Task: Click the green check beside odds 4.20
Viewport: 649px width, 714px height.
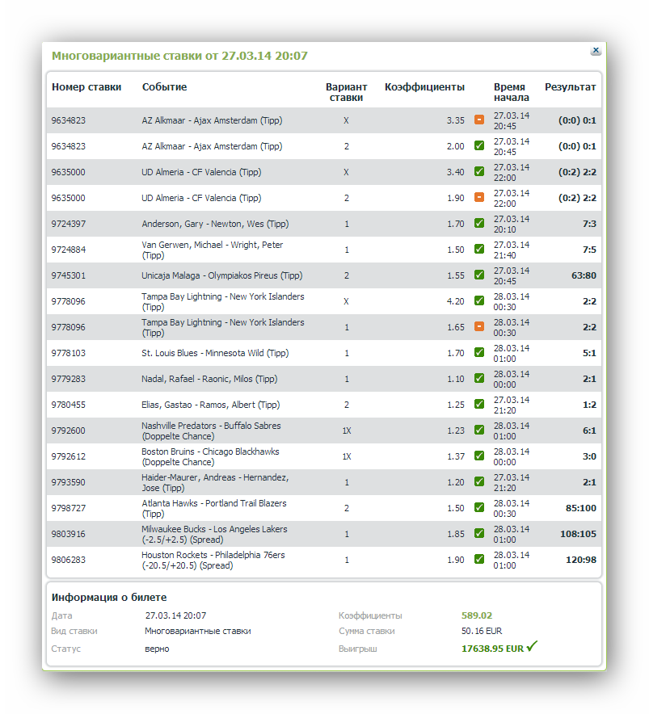Action: (x=479, y=300)
